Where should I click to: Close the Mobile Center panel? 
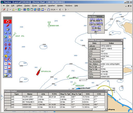[x=106, y=91]
